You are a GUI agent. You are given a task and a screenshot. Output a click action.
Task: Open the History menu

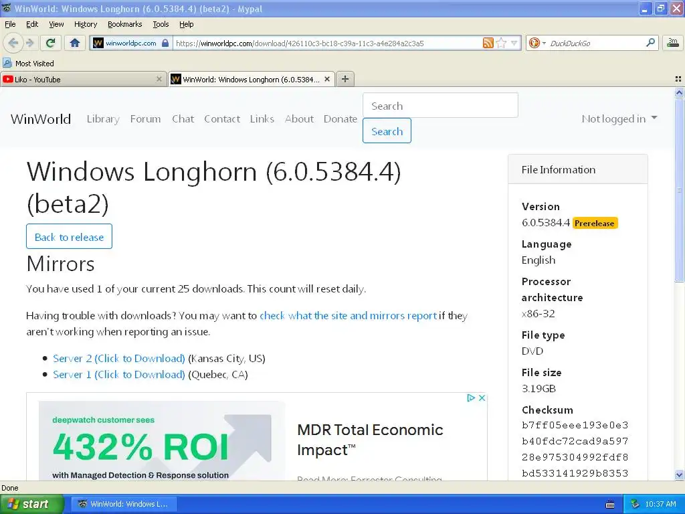pos(85,24)
